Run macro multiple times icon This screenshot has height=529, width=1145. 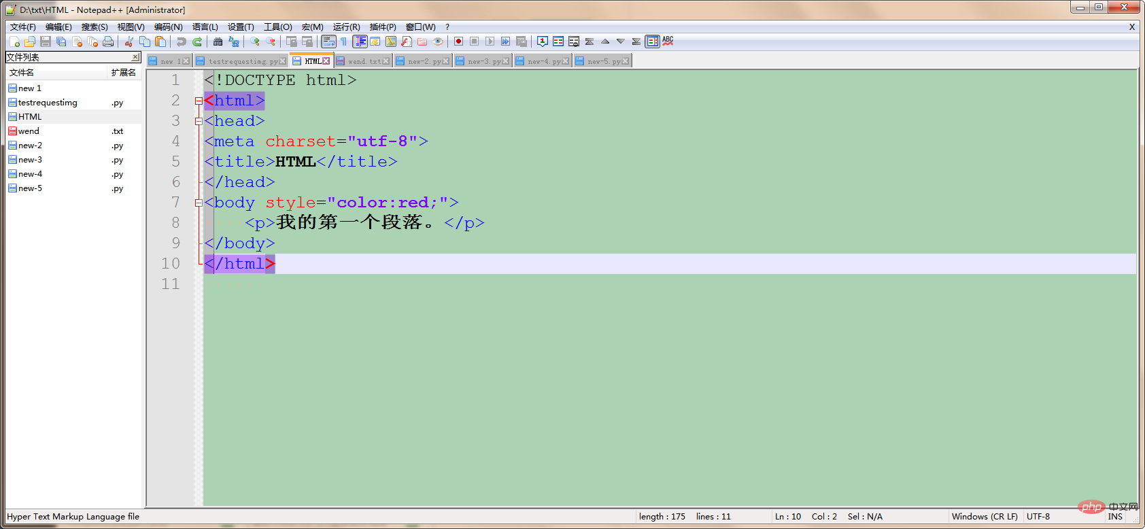coord(505,41)
